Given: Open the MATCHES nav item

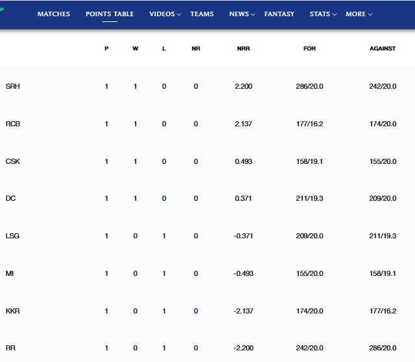Looking at the screenshot, I should click(x=54, y=14).
